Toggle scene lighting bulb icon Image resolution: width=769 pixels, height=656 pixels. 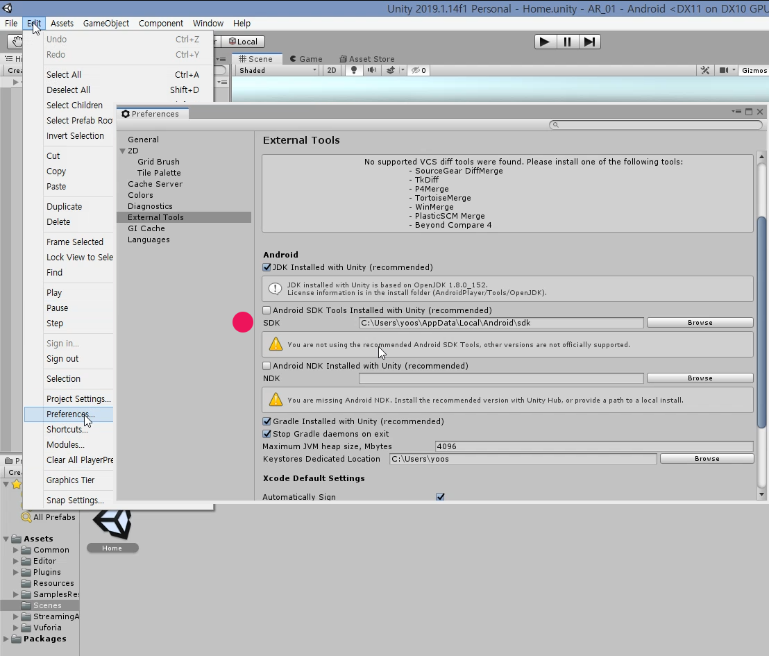click(353, 70)
